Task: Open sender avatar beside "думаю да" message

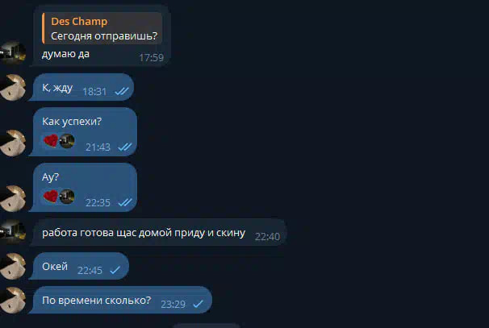Action: [13, 52]
